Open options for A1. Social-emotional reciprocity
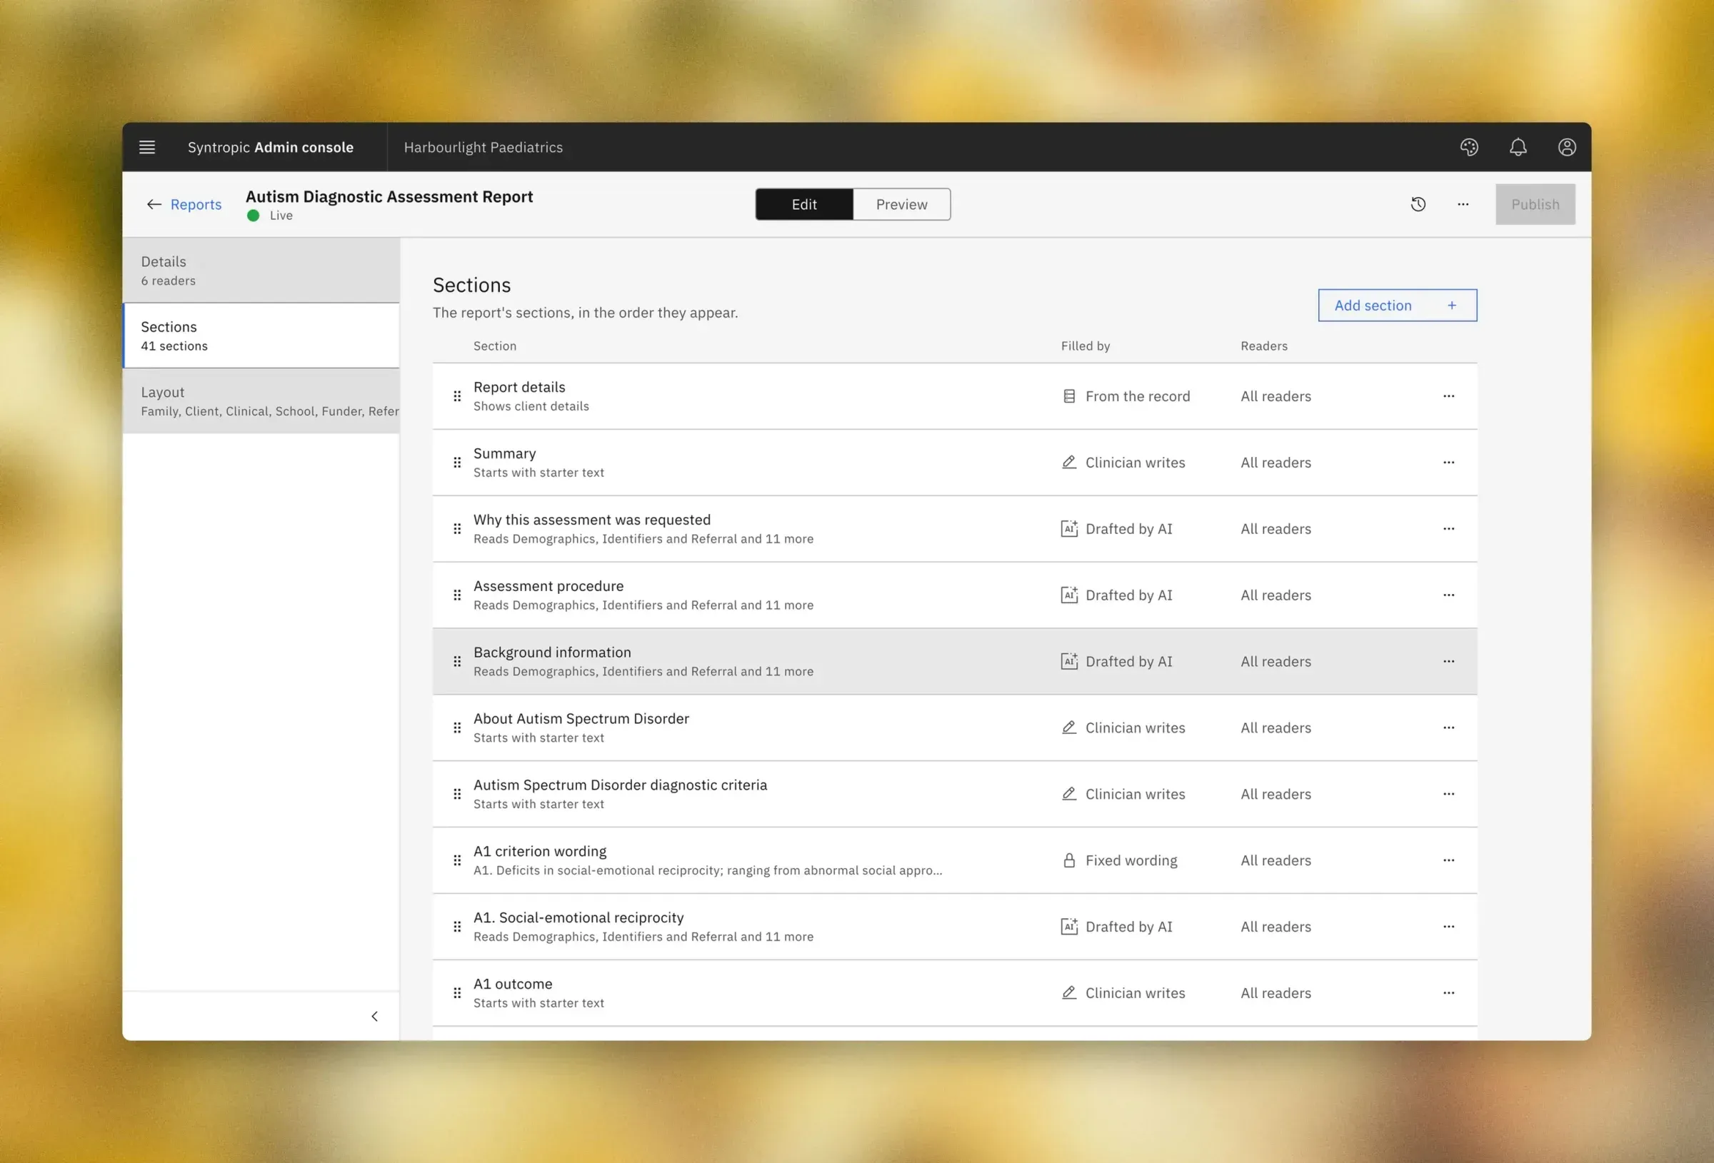 (1448, 927)
